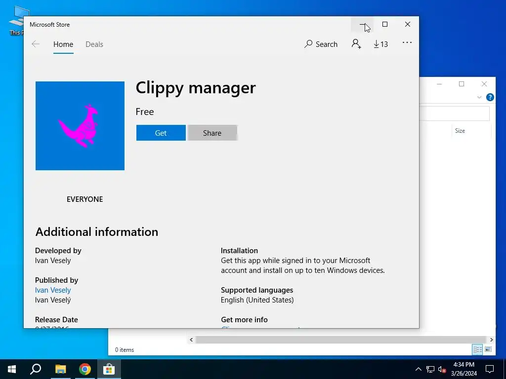The image size is (506, 379).
Task: Open the clock showing 4:34 PM
Action: click(x=464, y=369)
